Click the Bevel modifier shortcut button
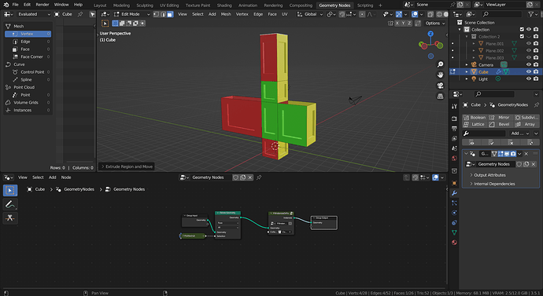Image resolution: width=543 pixels, height=296 pixels. (501, 124)
